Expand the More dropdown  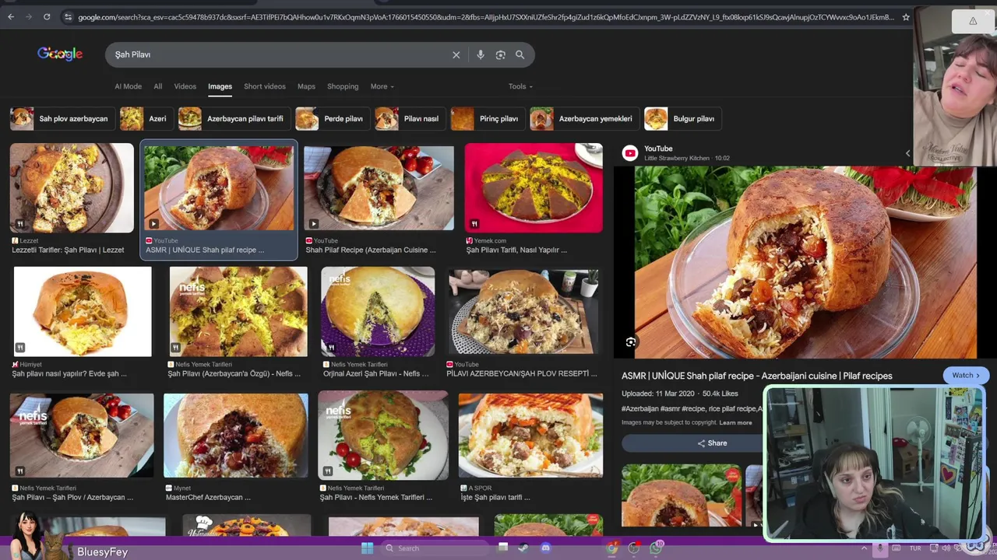382,86
